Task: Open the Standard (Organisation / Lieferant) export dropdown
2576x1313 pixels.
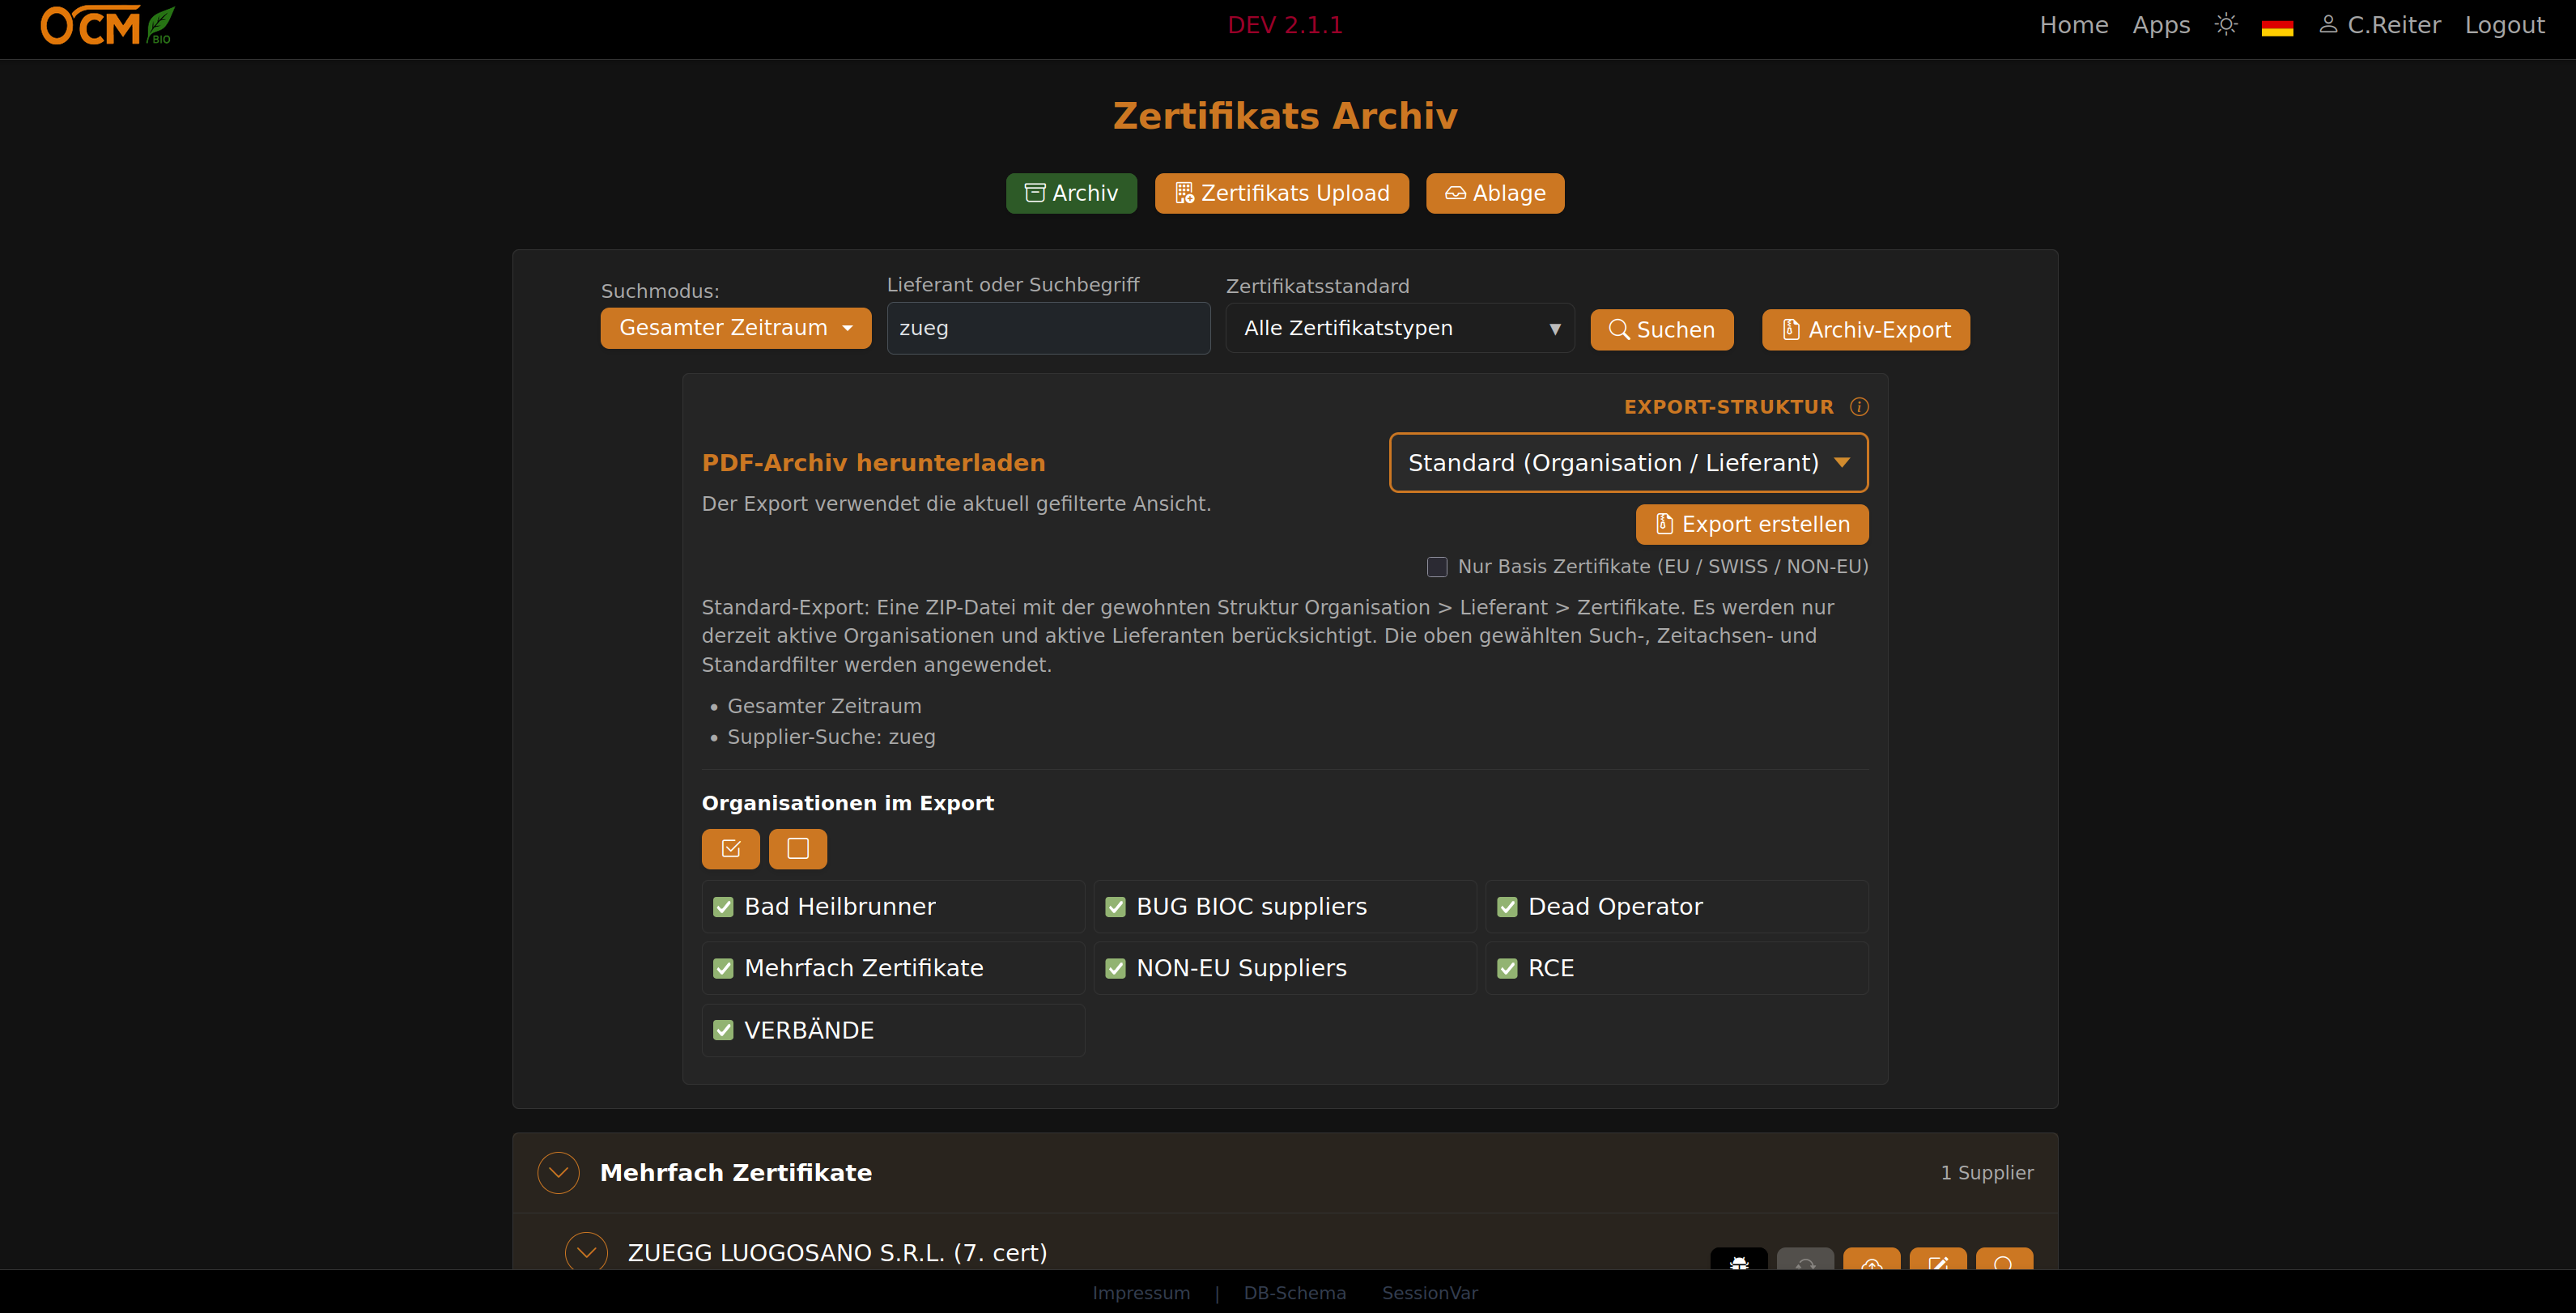Action: coord(1629,463)
